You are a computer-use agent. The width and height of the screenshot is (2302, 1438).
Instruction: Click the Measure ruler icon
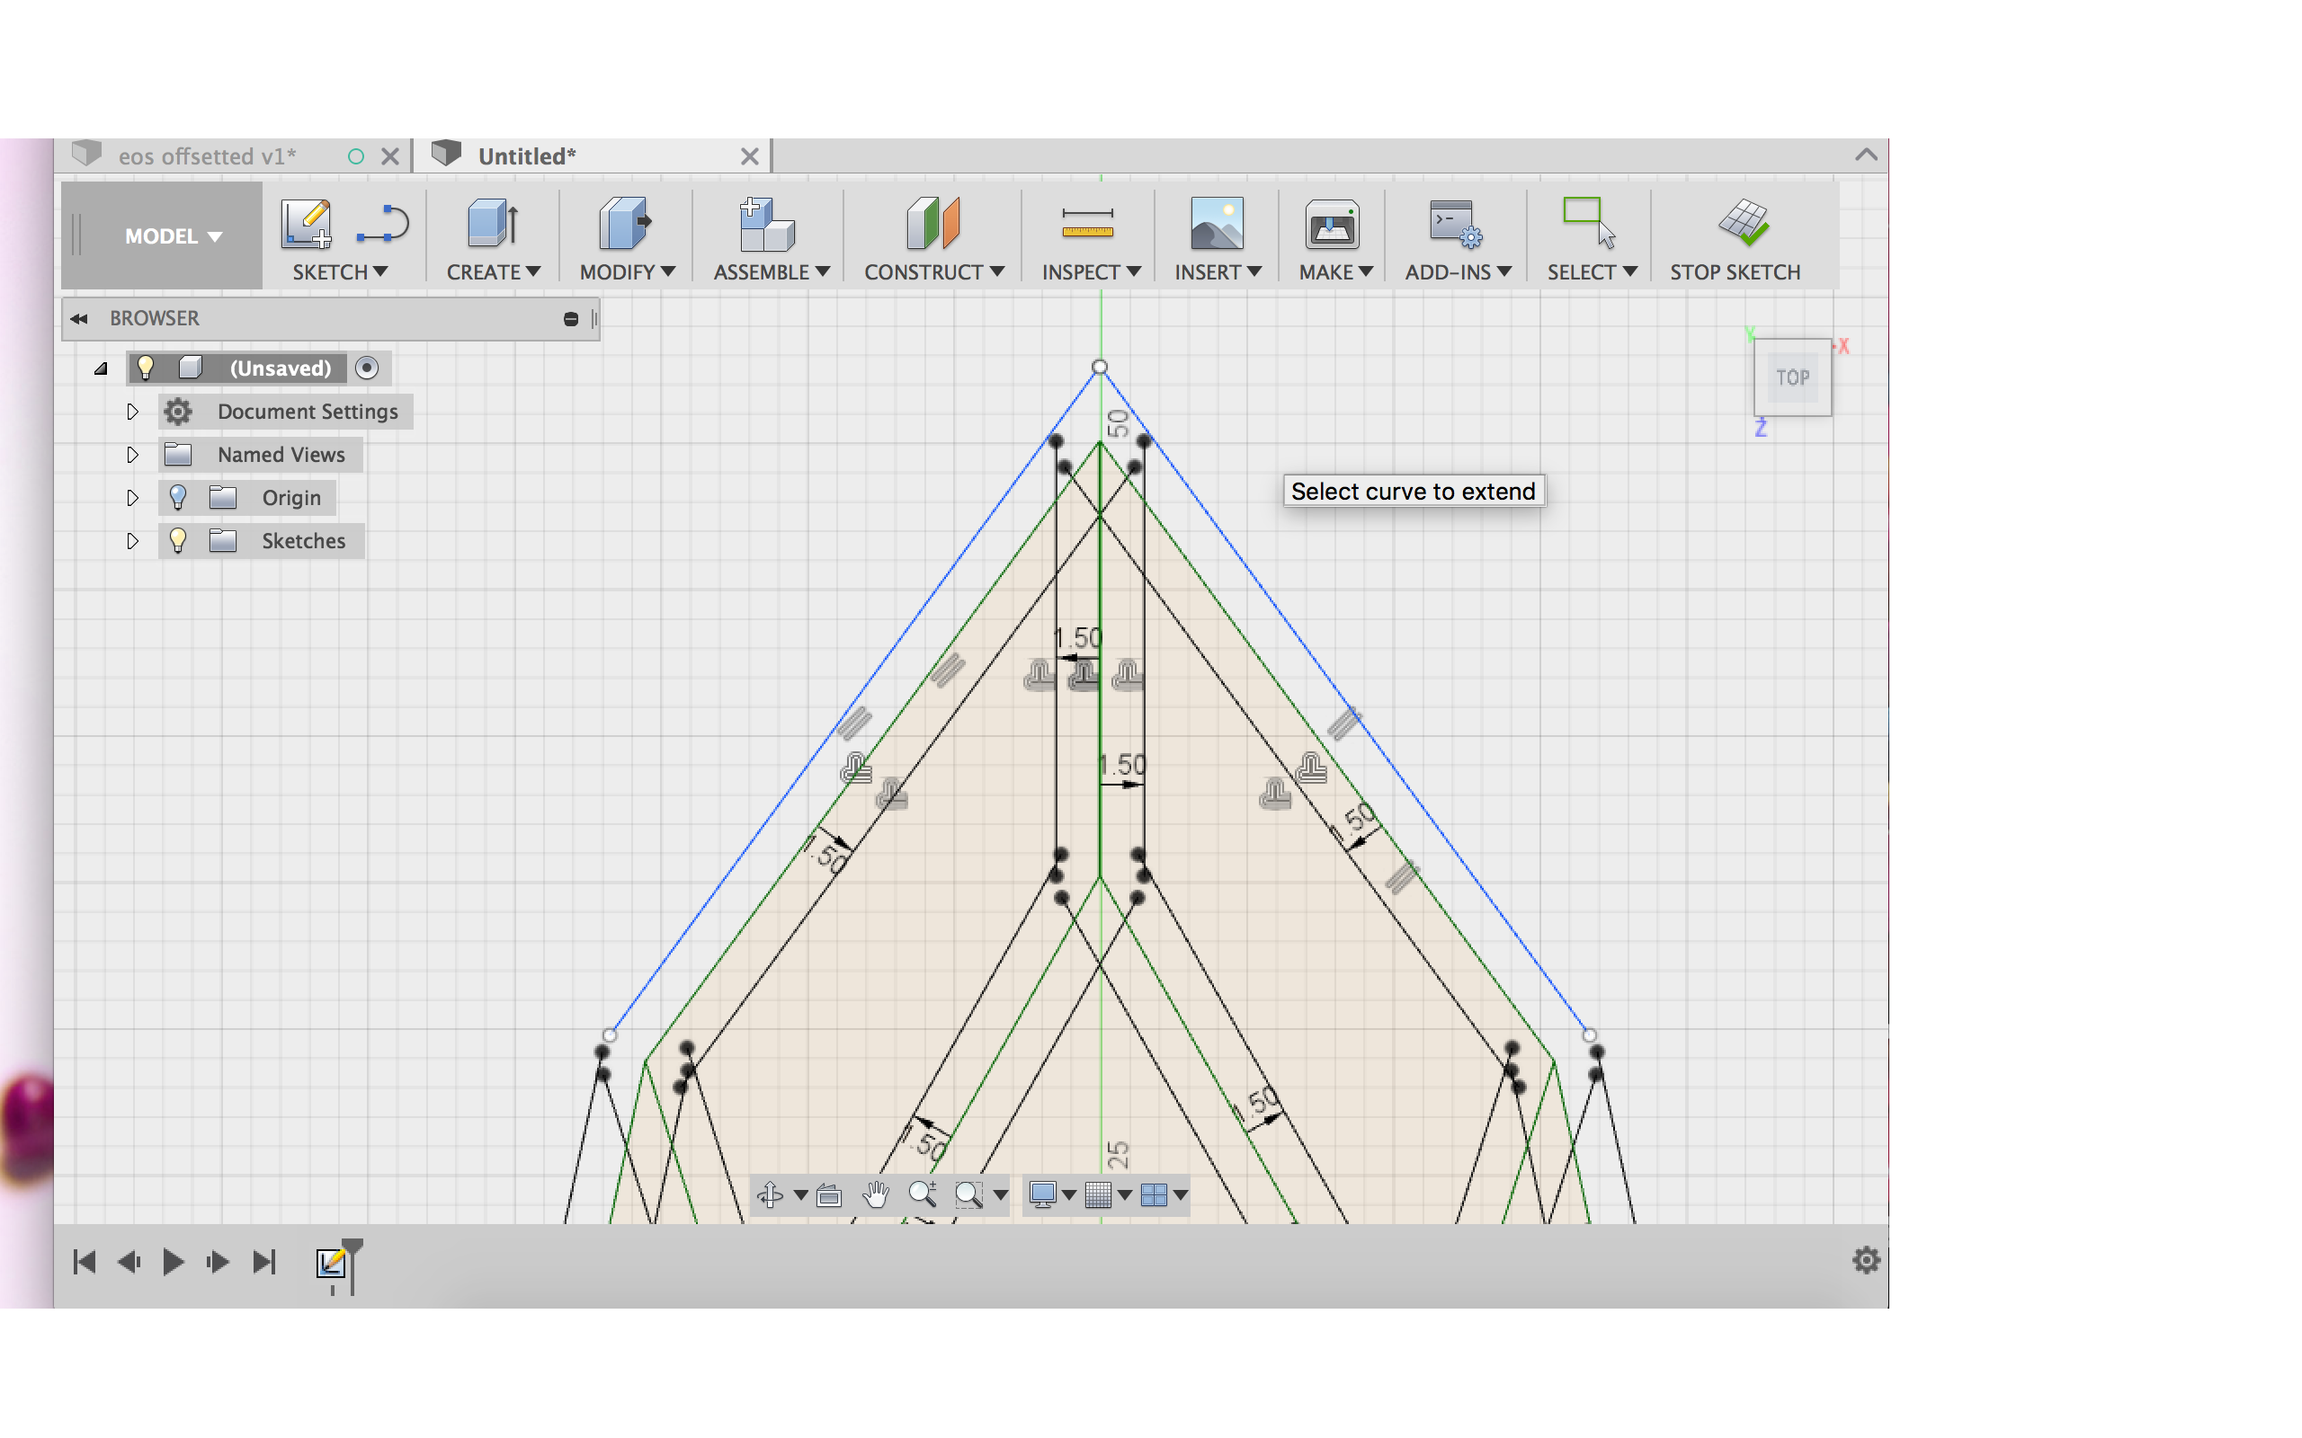1087,225
